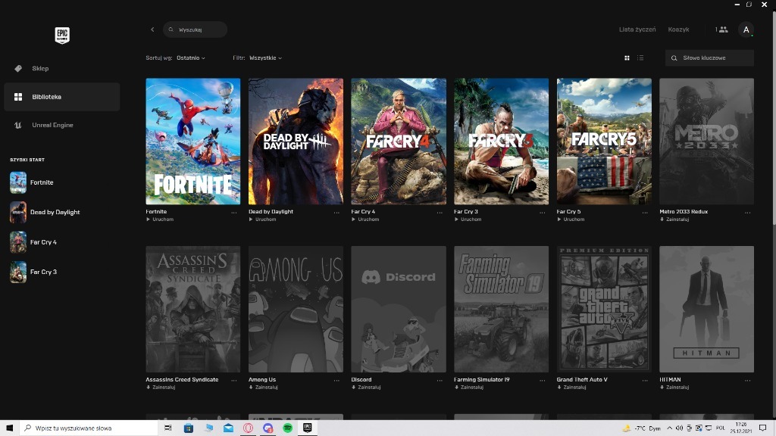Click the Fortnite quick launch icon
This screenshot has width=776, height=436.
coord(18,182)
